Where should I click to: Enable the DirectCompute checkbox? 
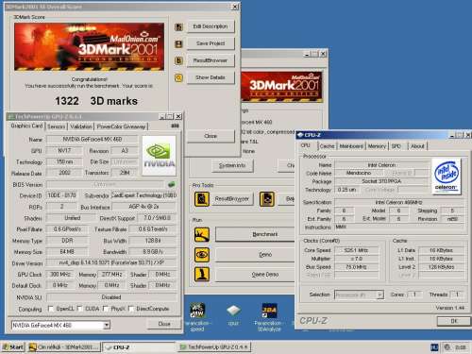(x=131, y=309)
